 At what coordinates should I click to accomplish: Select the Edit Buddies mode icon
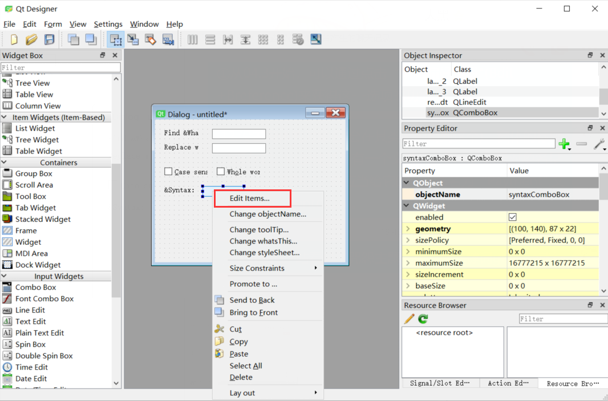pyautogui.click(x=151, y=39)
